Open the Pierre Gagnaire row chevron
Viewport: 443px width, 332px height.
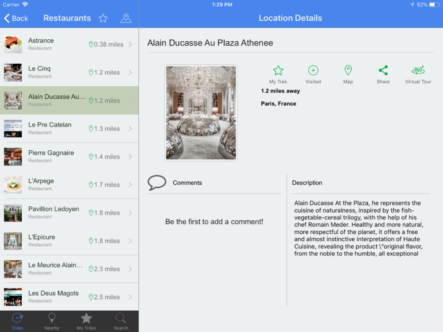click(130, 157)
